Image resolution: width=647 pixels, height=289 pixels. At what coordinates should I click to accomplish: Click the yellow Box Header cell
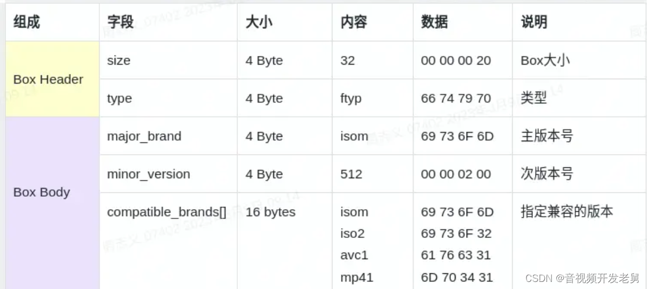(52, 79)
